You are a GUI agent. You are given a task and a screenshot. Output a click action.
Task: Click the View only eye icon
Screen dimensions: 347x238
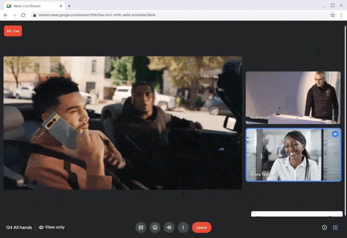(41, 227)
